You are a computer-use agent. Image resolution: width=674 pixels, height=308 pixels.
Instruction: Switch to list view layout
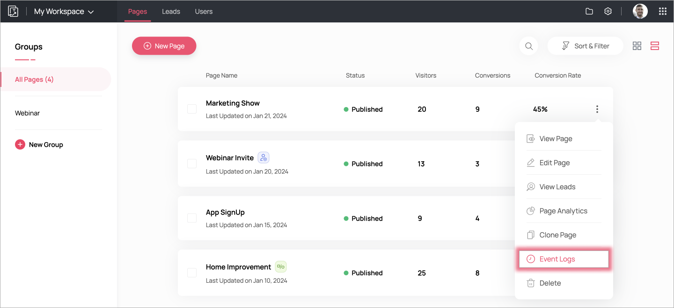(654, 46)
